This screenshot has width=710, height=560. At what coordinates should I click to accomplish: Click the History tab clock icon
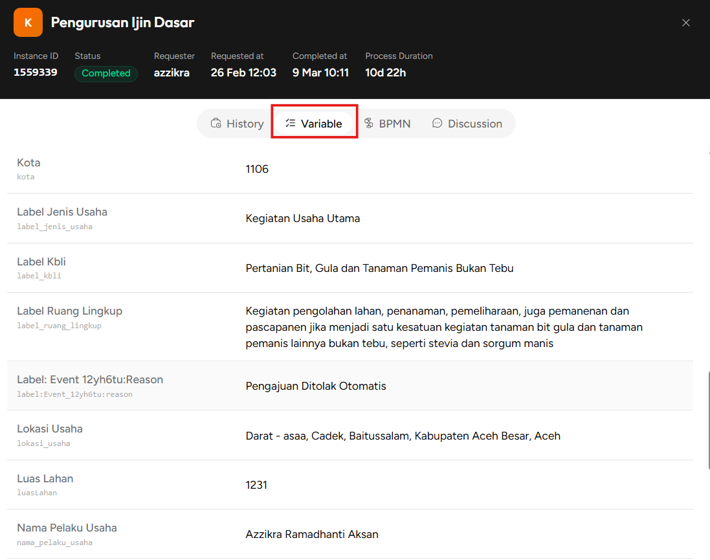216,123
